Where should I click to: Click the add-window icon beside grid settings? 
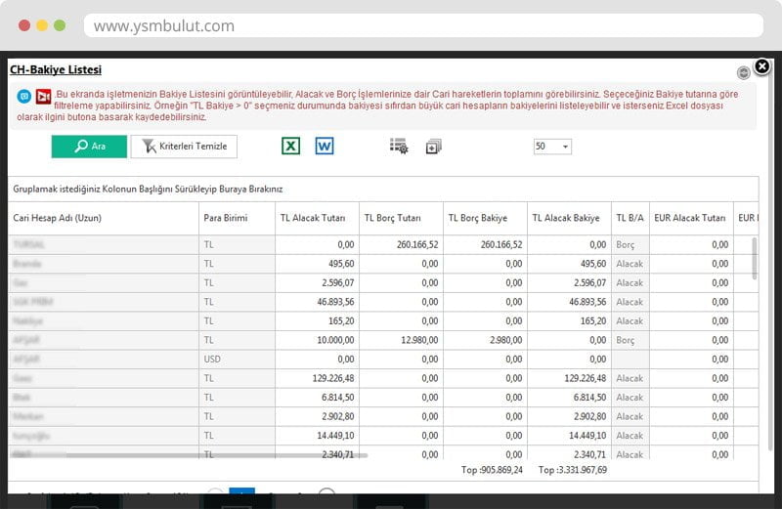(x=434, y=147)
